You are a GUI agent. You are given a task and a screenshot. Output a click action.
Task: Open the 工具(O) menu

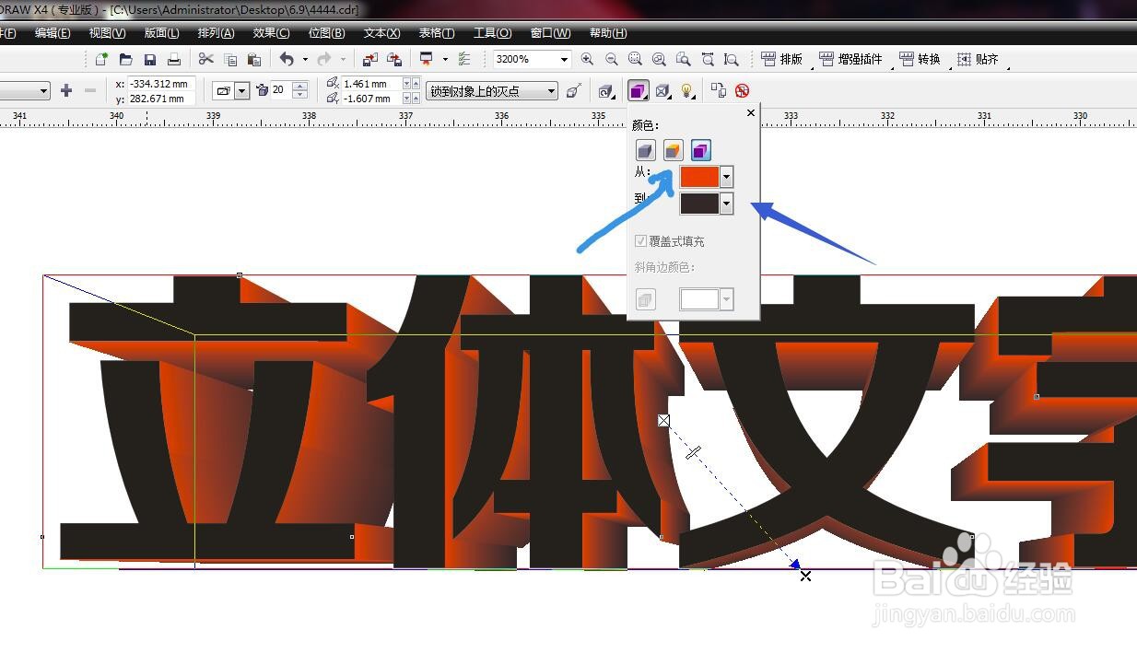492,33
